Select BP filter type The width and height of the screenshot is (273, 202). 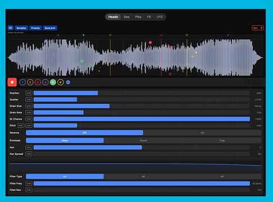pyautogui.click(x=144, y=177)
